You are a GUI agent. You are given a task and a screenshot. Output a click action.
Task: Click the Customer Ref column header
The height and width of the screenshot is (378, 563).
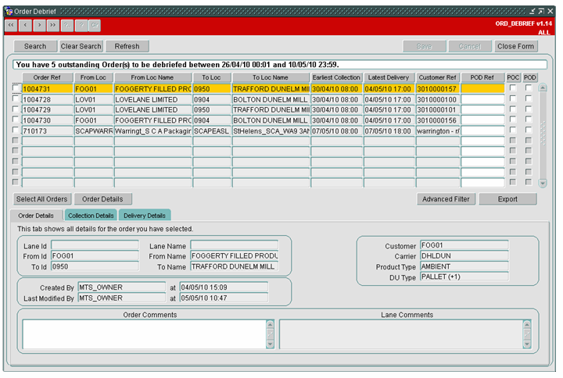(x=438, y=77)
